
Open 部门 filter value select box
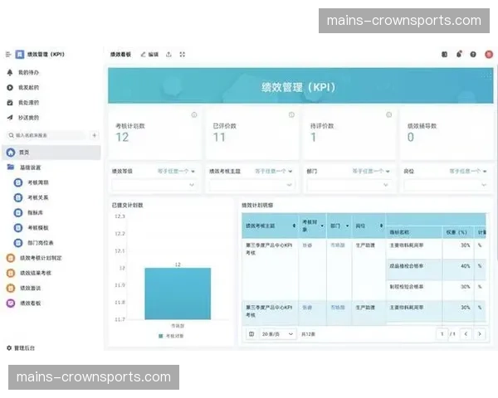tap(349, 185)
